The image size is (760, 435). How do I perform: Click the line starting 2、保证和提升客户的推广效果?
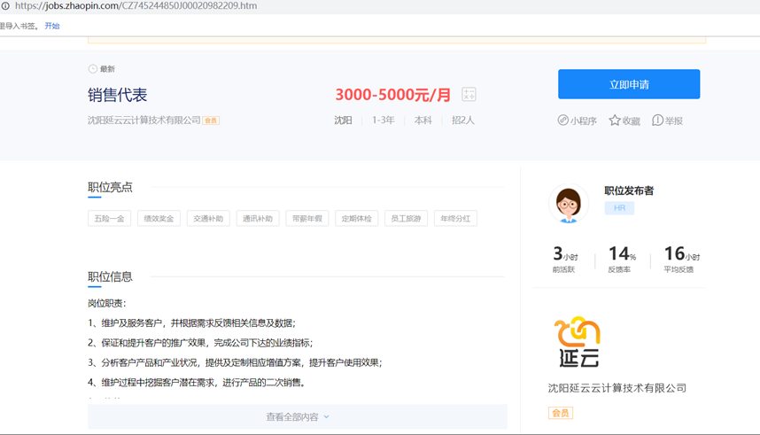pyautogui.click(x=200, y=343)
